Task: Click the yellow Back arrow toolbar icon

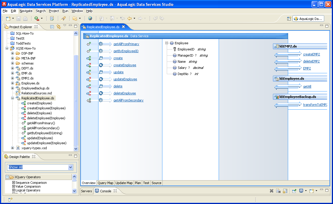Action: pos(130,18)
